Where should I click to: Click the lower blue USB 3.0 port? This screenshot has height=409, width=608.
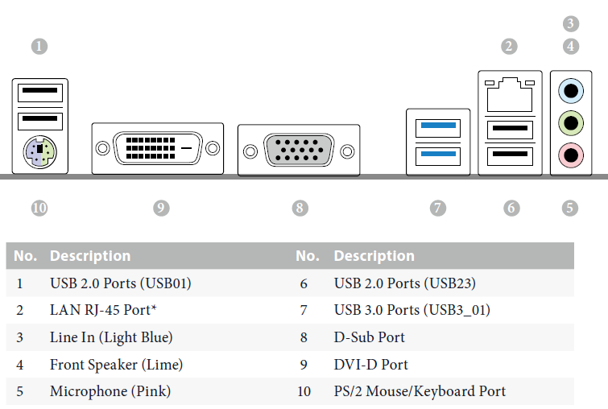[x=438, y=156]
